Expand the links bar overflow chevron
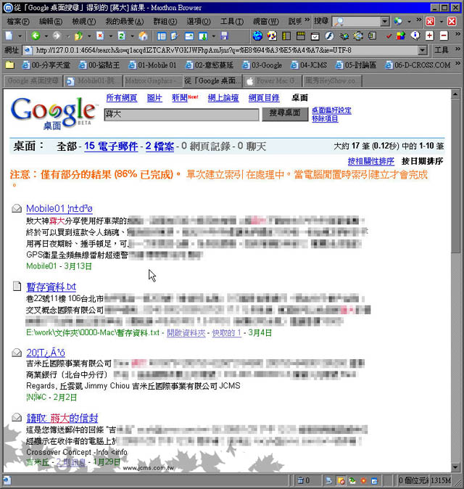This screenshot has width=464, height=489. pyautogui.click(x=457, y=64)
